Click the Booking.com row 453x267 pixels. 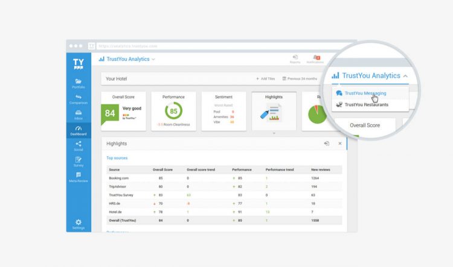[224, 178]
